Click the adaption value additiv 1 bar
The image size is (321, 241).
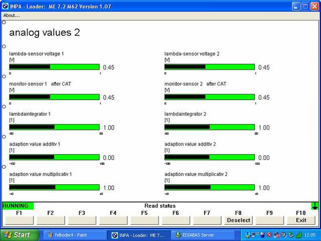pyautogui.click(x=55, y=157)
